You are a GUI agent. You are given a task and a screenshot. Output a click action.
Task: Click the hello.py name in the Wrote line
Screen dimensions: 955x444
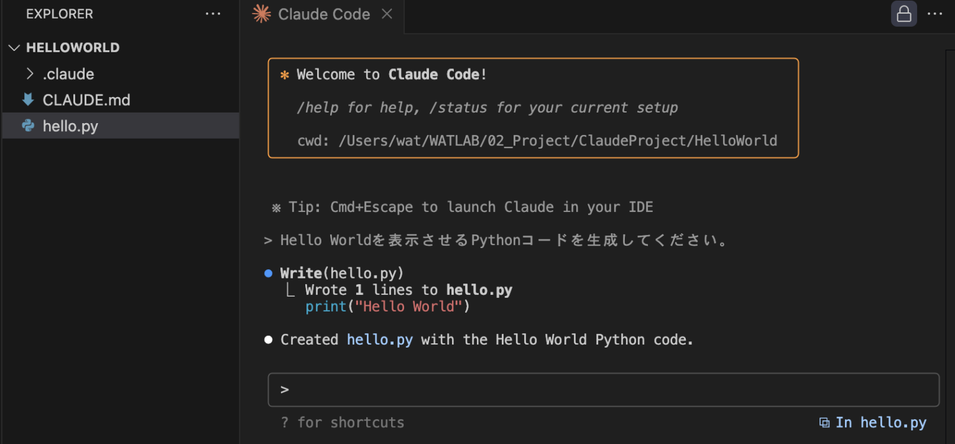(479, 289)
